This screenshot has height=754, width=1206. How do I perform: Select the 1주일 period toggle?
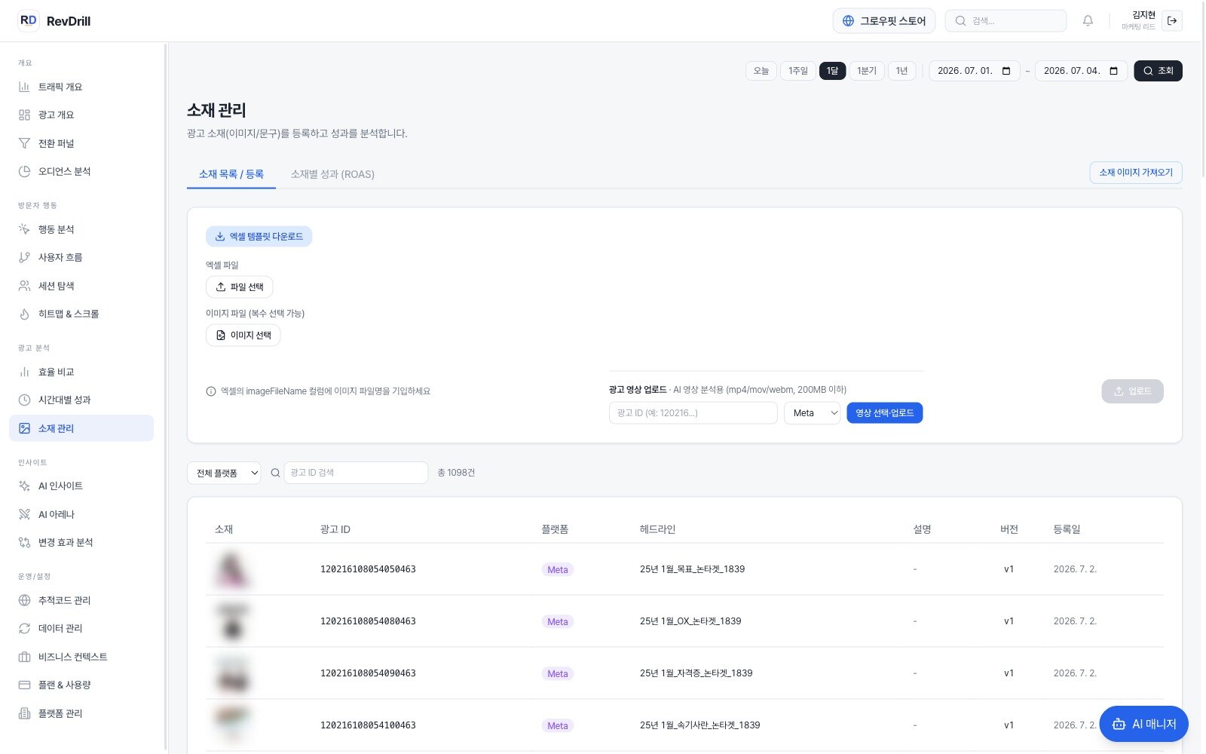click(x=797, y=71)
